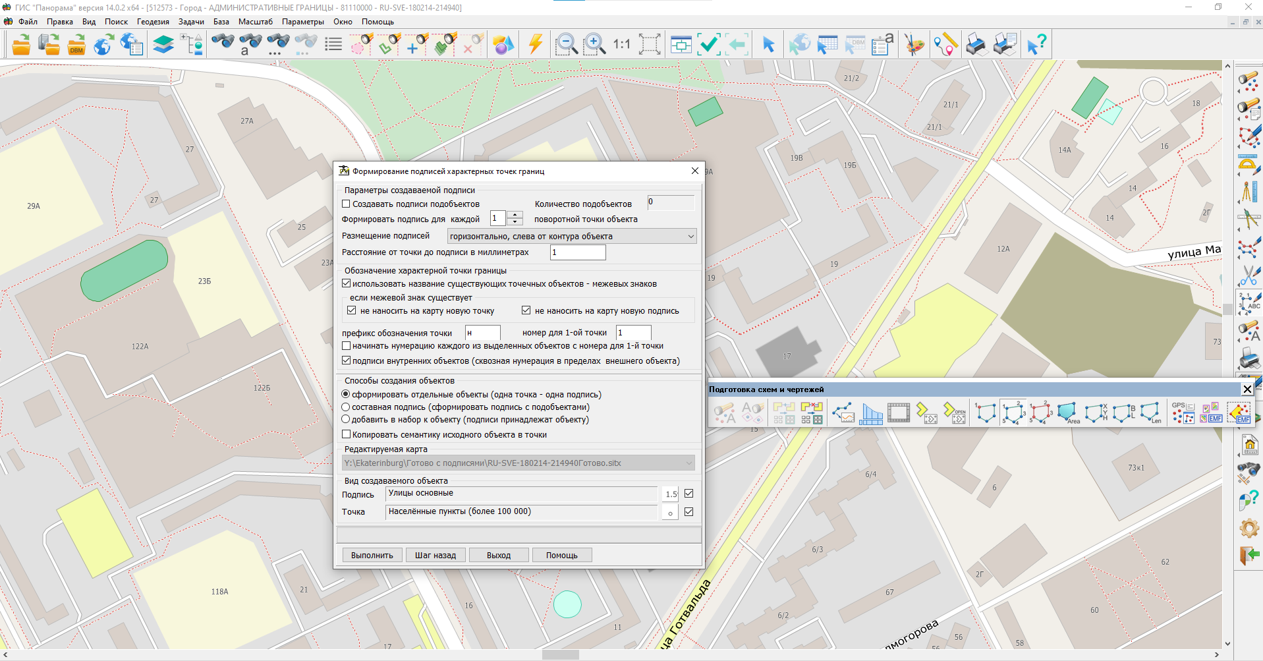The height and width of the screenshot is (661, 1263).
Task: Select the polygon Area tool icon
Action: tap(1067, 413)
